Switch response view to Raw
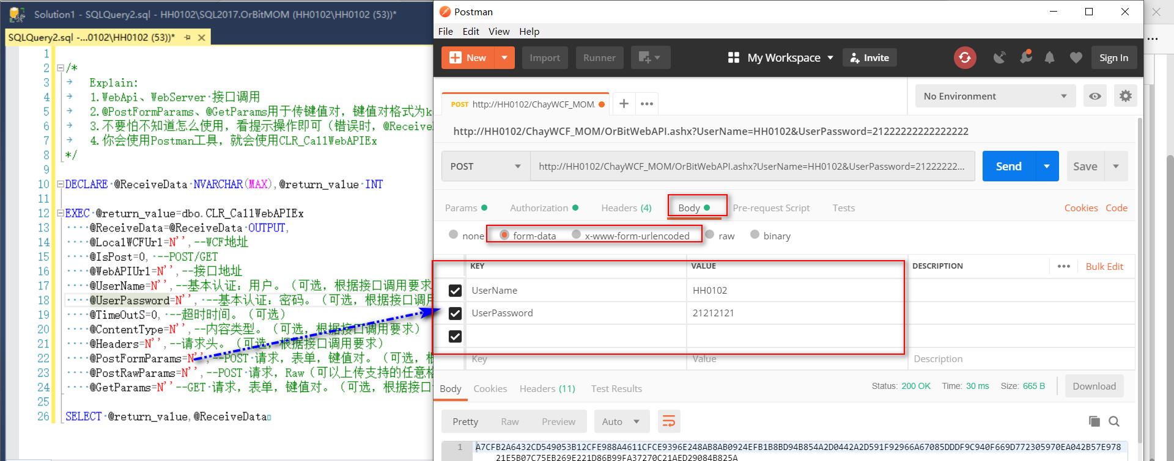Screen dimensions: 1174x461 pyautogui.click(x=510, y=421)
